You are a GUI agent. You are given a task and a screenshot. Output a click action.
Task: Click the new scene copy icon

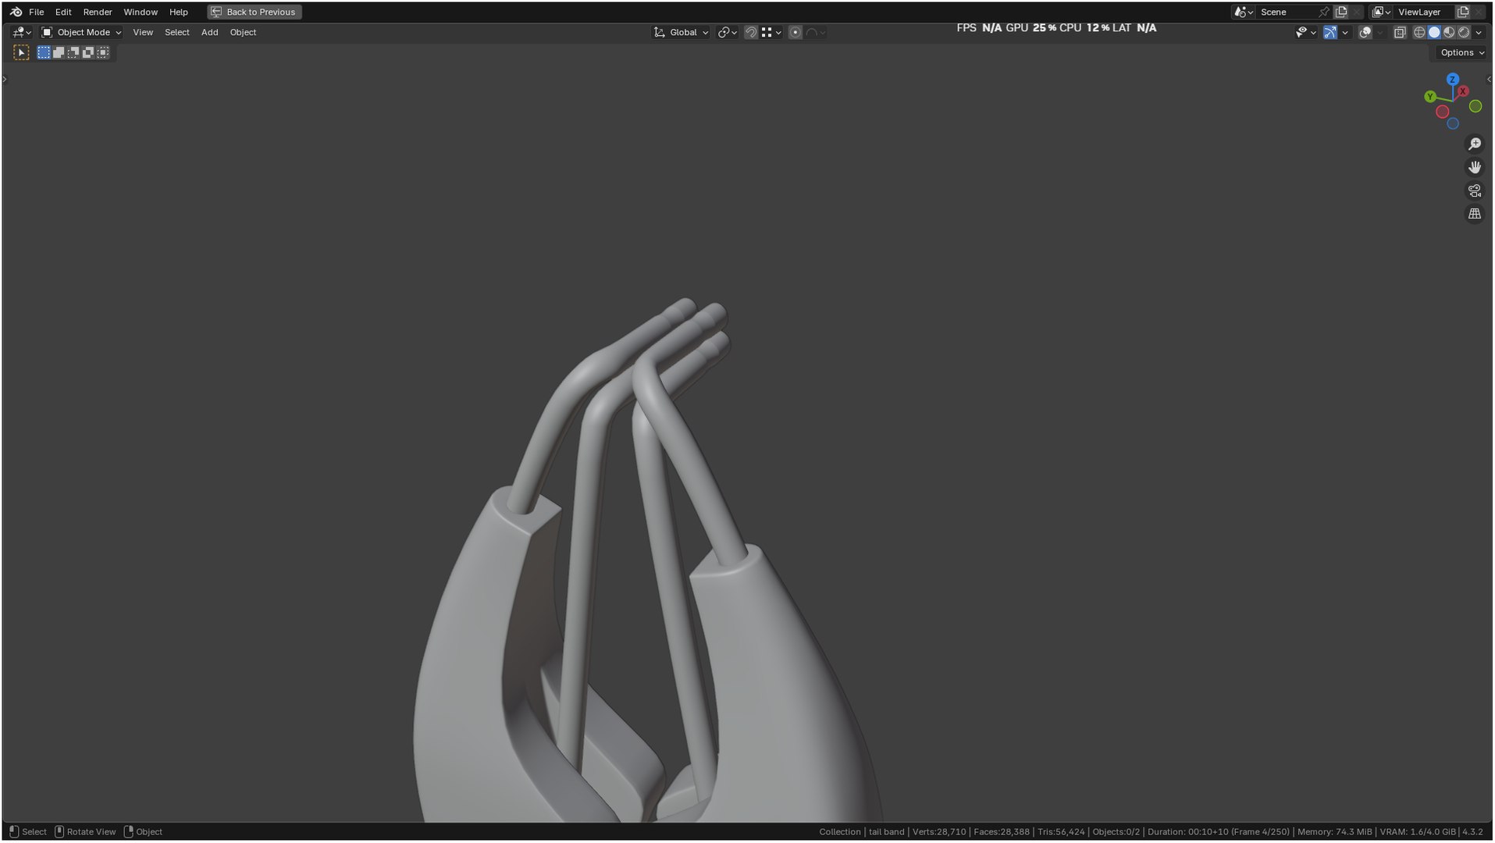click(x=1341, y=12)
